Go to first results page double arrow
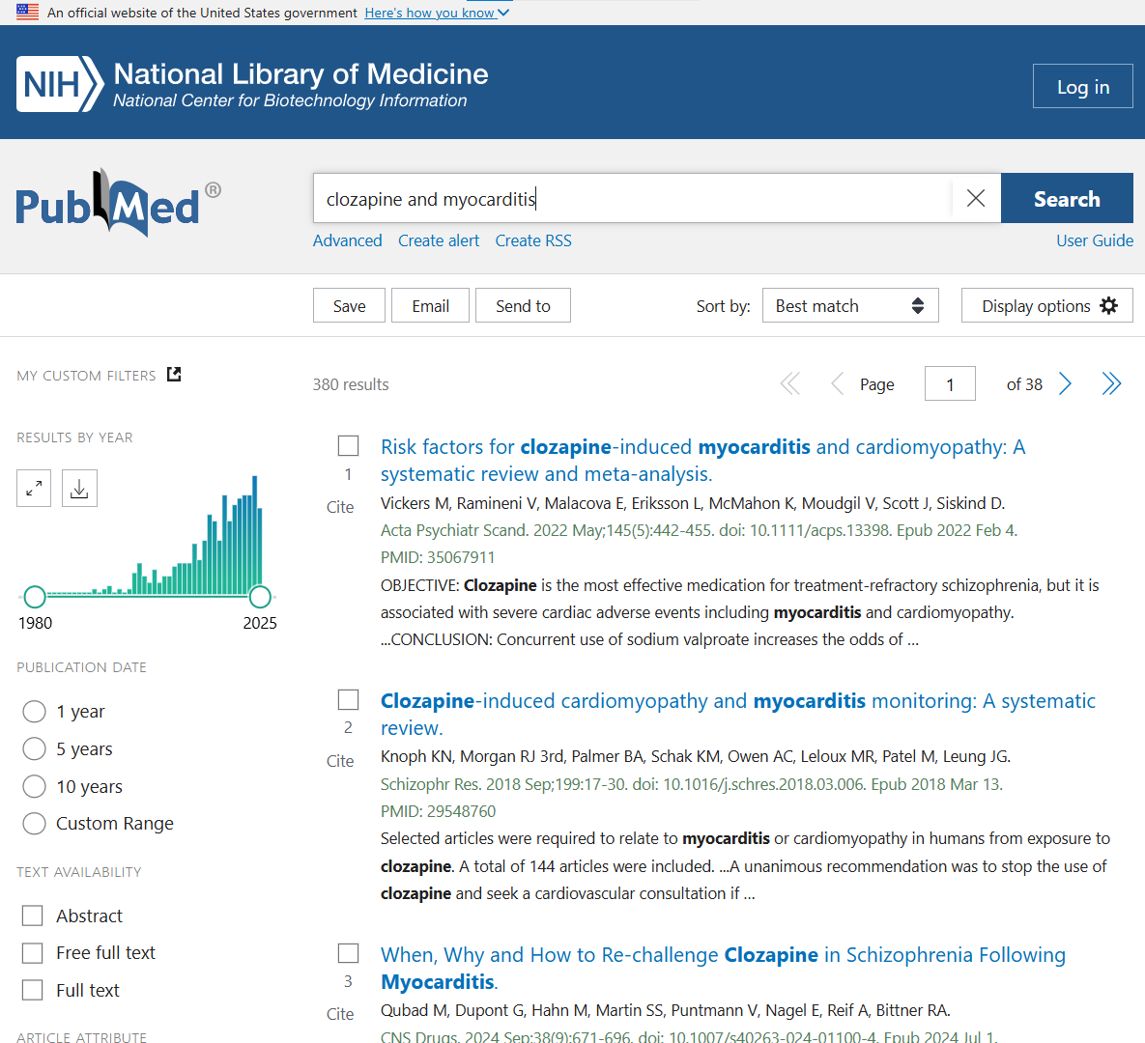 pyautogui.click(x=790, y=383)
